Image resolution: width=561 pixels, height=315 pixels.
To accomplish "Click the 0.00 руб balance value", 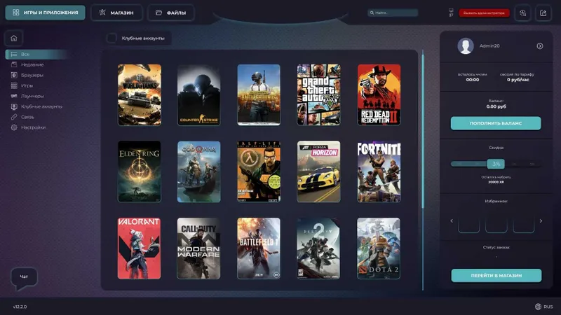I will coord(496,106).
